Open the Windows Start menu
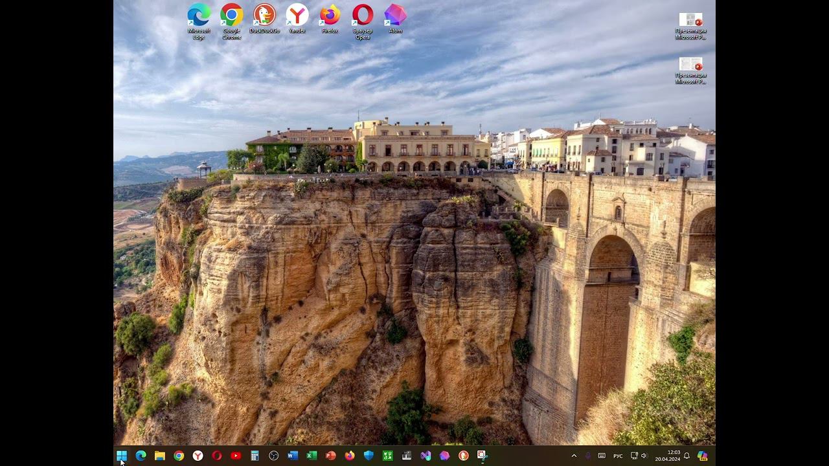Viewport: 829px width, 466px height. click(x=122, y=456)
